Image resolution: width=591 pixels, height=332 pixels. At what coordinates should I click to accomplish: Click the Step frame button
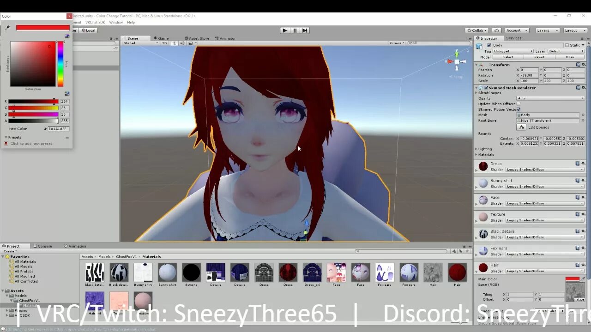tap(305, 30)
